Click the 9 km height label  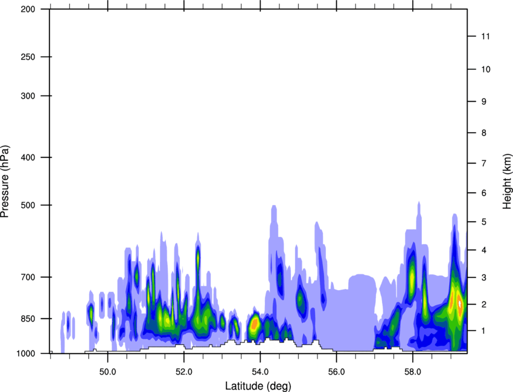tap(484, 102)
